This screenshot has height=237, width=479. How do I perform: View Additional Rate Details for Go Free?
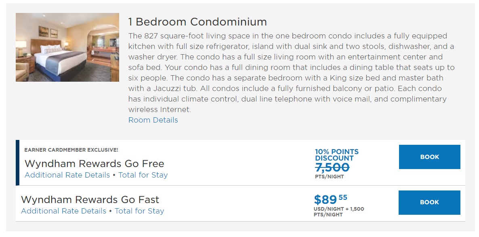click(x=67, y=175)
